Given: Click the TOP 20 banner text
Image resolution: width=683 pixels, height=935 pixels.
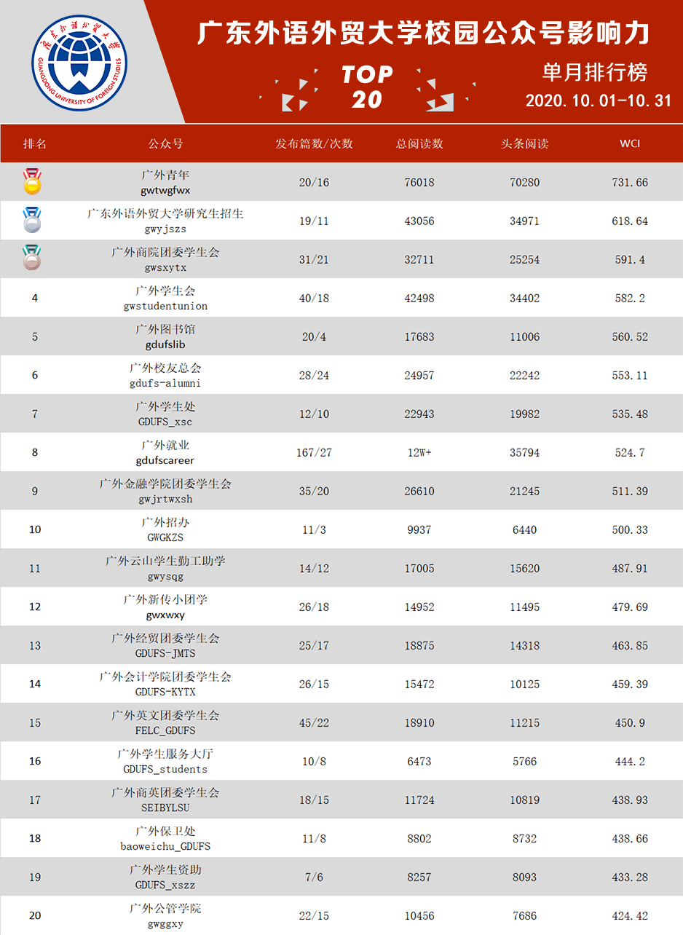Looking at the screenshot, I should pyautogui.click(x=367, y=87).
